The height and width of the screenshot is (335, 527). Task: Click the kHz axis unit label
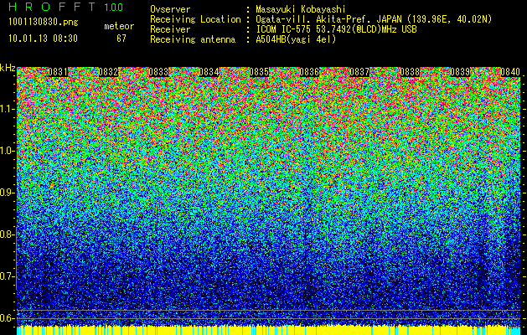tap(8, 68)
